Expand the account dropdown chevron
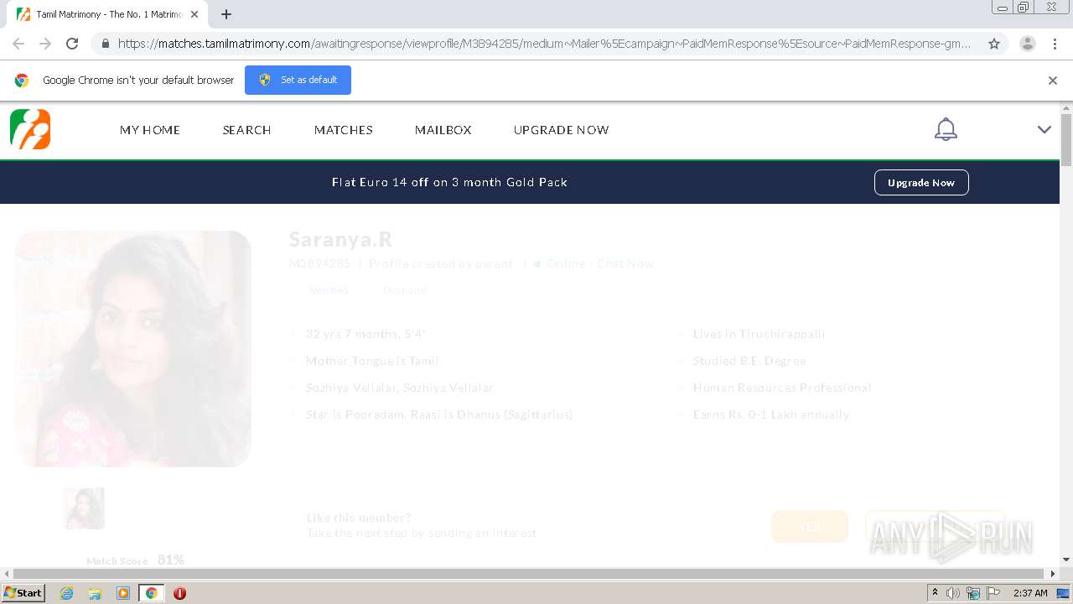Viewport: 1073px width, 604px height. (x=1044, y=129)
